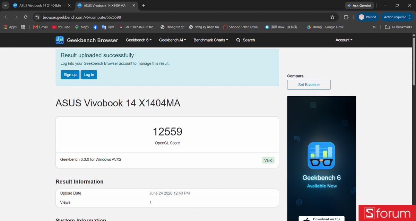Viewport: 416px width, 221px height.
Task: Click Search in the Geekbench navbar
Action: point(245,40)
